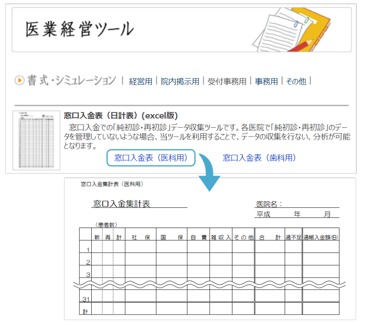Click the 医業経営ツール banner title
The image size is (365, 328).
79,30
